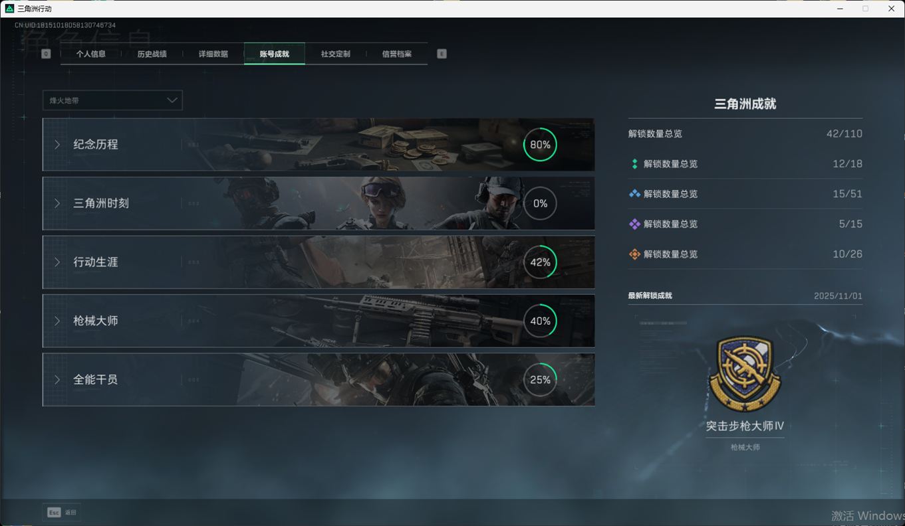This screenshot has width=905, height=526.
Task: Switch to the 个人信息 tab
Action: [x=91, y=54]
